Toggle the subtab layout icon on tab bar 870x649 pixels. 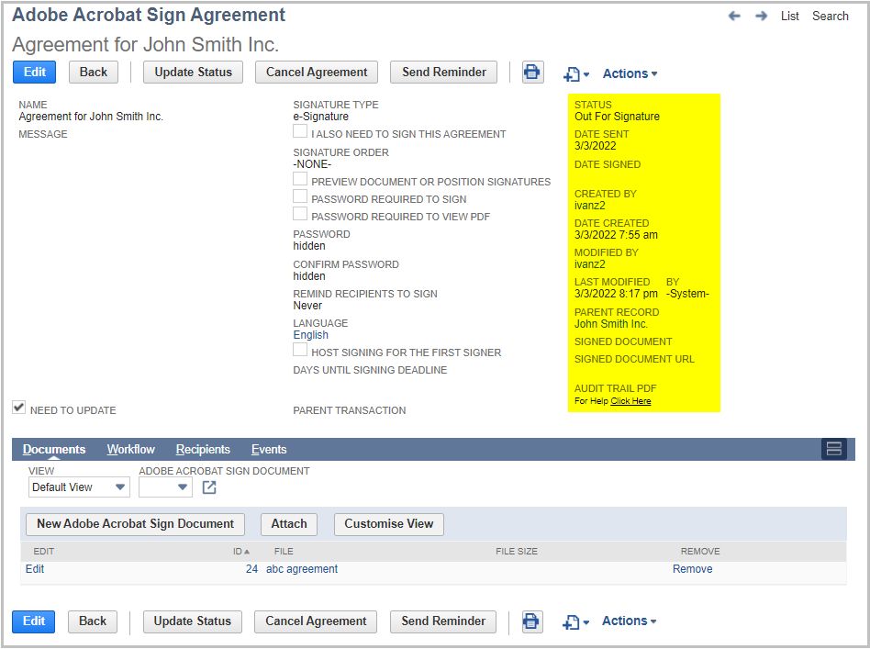click(834, 449)
